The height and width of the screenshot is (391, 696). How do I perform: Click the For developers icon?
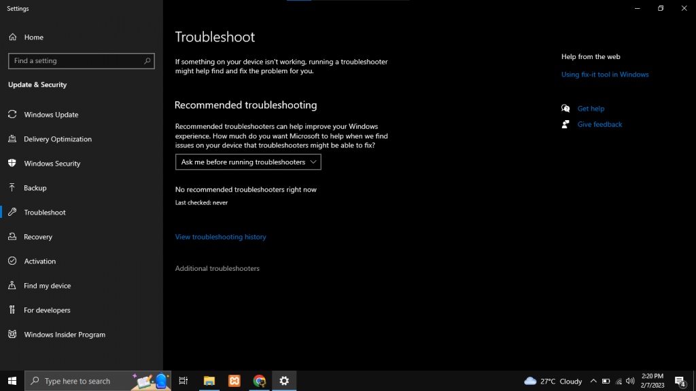tap(12, 310)
